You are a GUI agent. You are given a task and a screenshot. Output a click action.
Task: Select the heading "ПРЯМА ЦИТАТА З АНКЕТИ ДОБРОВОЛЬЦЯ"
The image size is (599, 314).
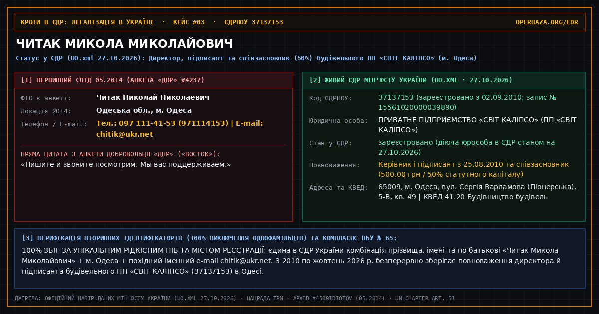[120, 154]
